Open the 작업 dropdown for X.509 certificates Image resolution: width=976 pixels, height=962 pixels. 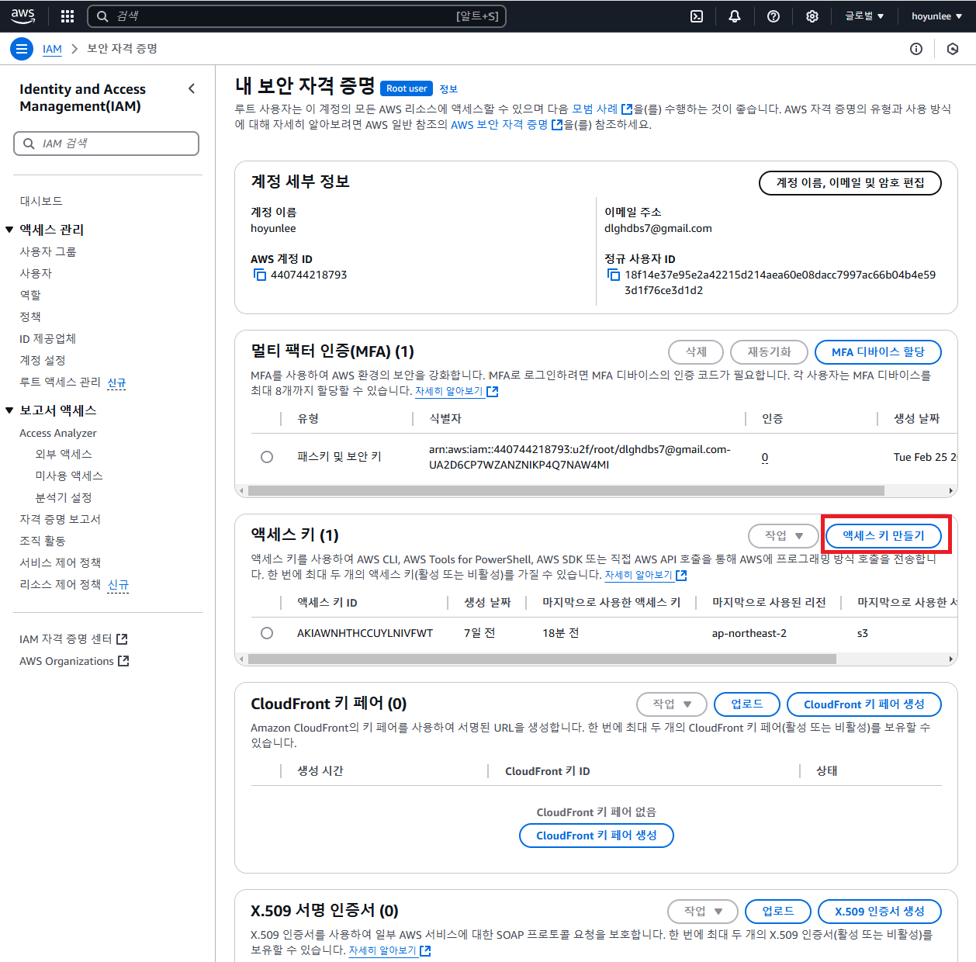tap(703, 912)
